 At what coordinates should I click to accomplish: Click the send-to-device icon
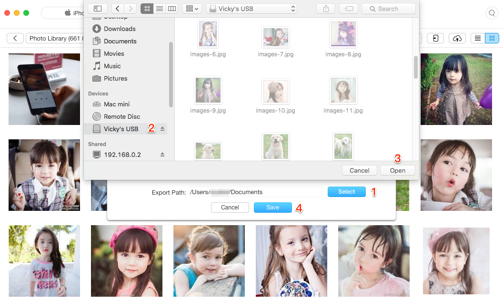click(x=435, y=38)
